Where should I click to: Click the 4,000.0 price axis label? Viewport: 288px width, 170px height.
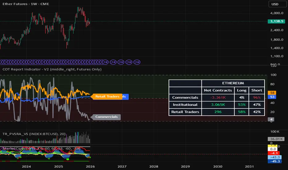click(x=277, y=13)
